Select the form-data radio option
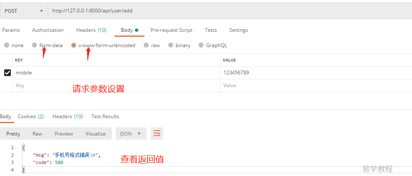This screenshot has height=176, width=412. pyautogui.click(x=35, y=45)
